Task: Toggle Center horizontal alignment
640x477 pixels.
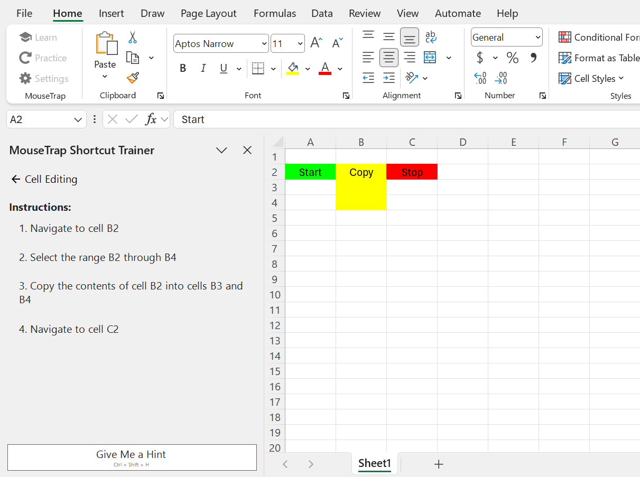Action: tap(389, 58)
